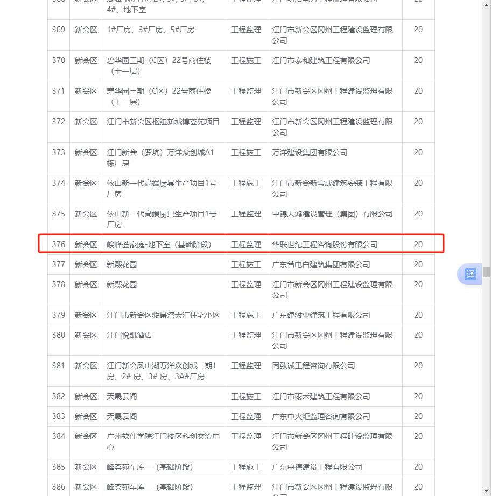Click 工程监理 in row 380
The height and width of the screenshot is (496, 491).
pos(246,334)
